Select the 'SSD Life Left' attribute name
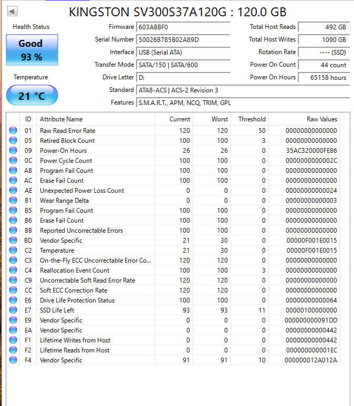 pyautogui.click(x=57, y=310)
